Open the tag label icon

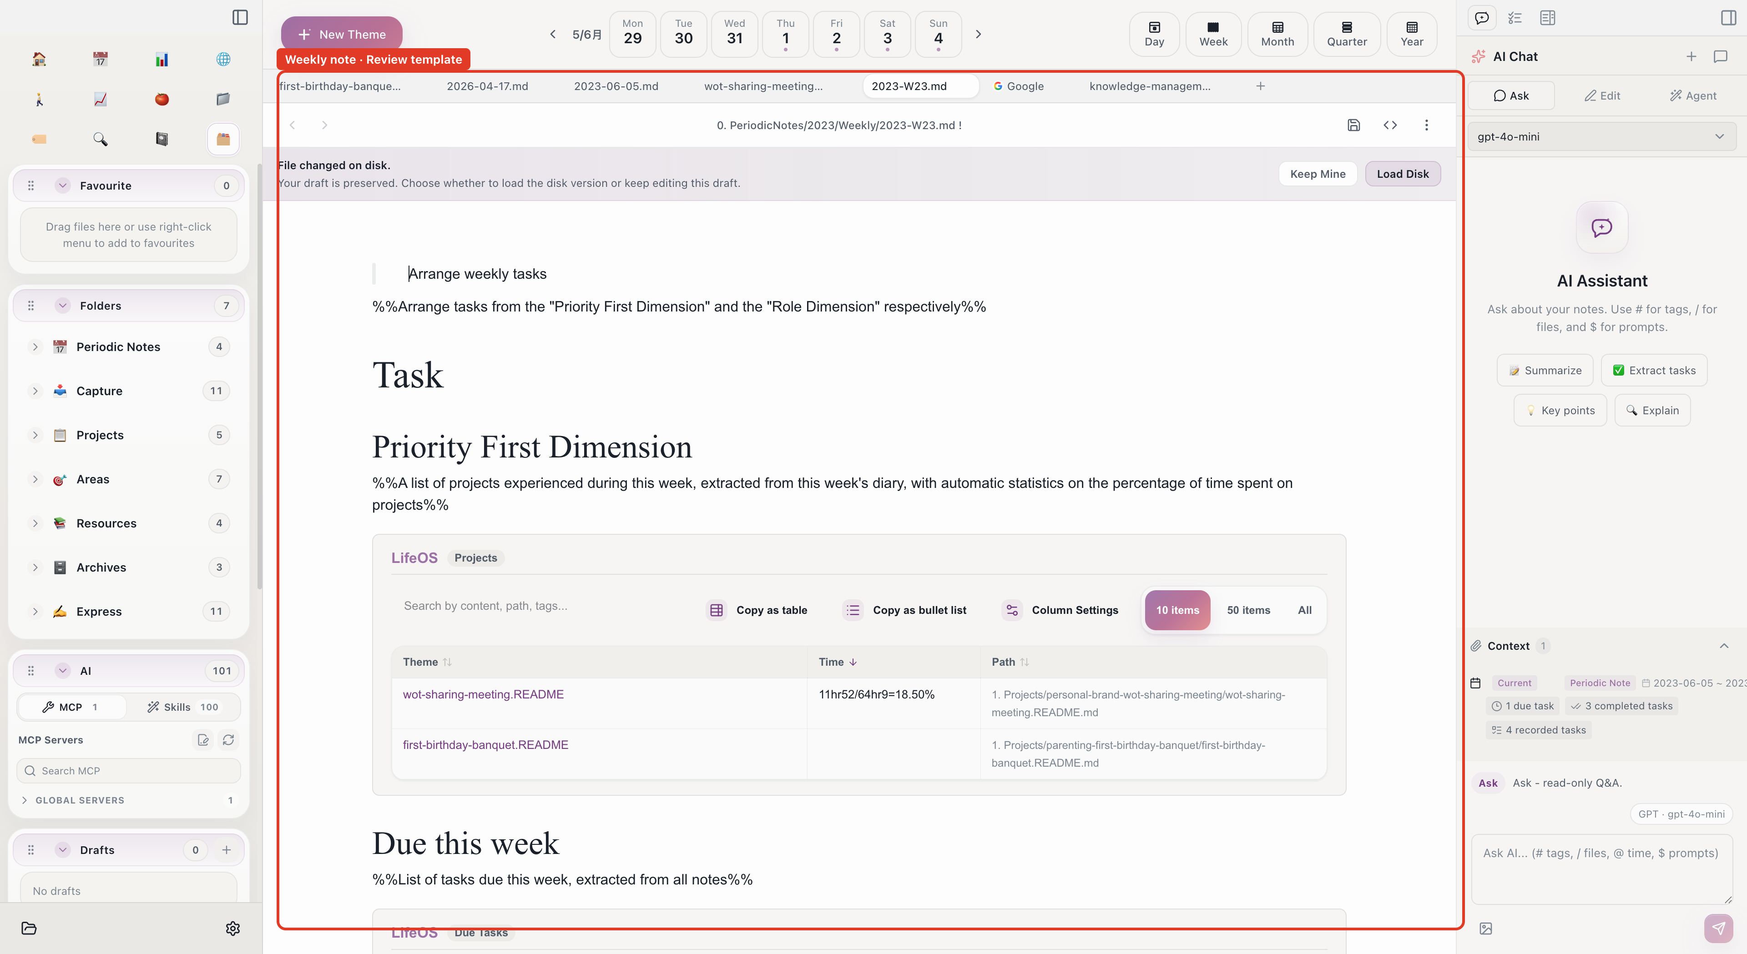pyautogui.click(x=39, y=139)
